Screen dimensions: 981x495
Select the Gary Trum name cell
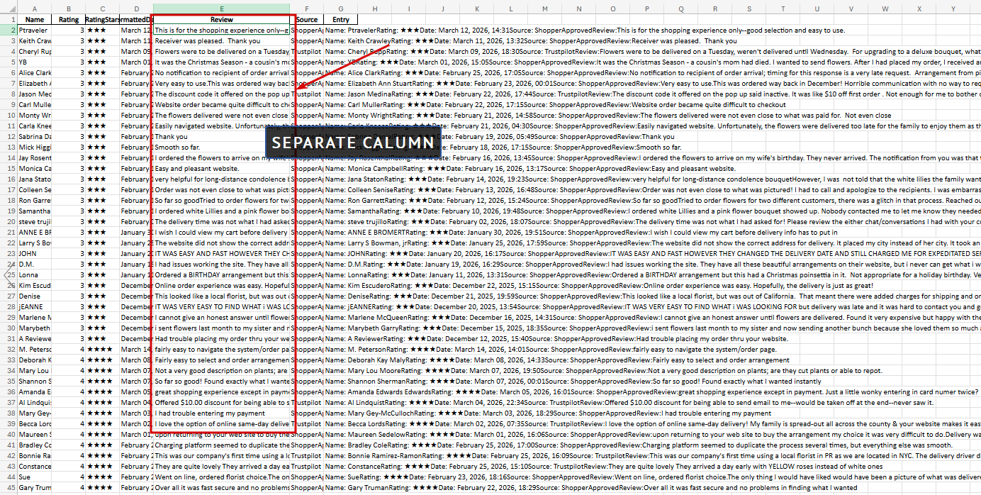coord(34,487)
